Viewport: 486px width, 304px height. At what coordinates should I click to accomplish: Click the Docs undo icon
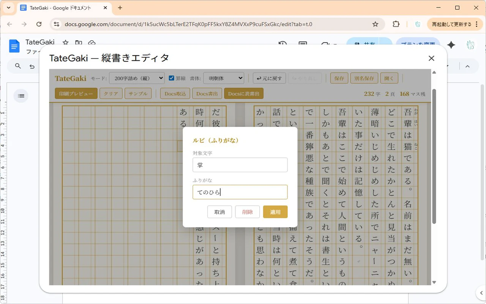click(32, 66)
